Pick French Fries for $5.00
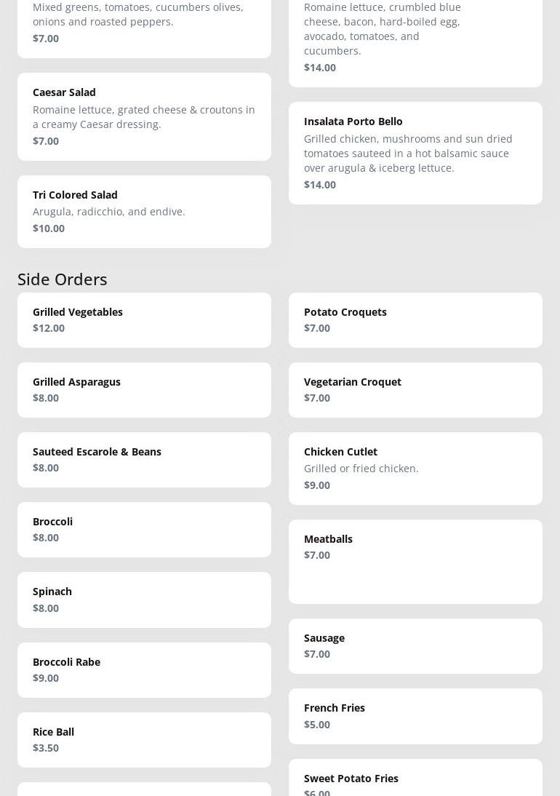Screen dimensions: 560x796 click(415, 716)
